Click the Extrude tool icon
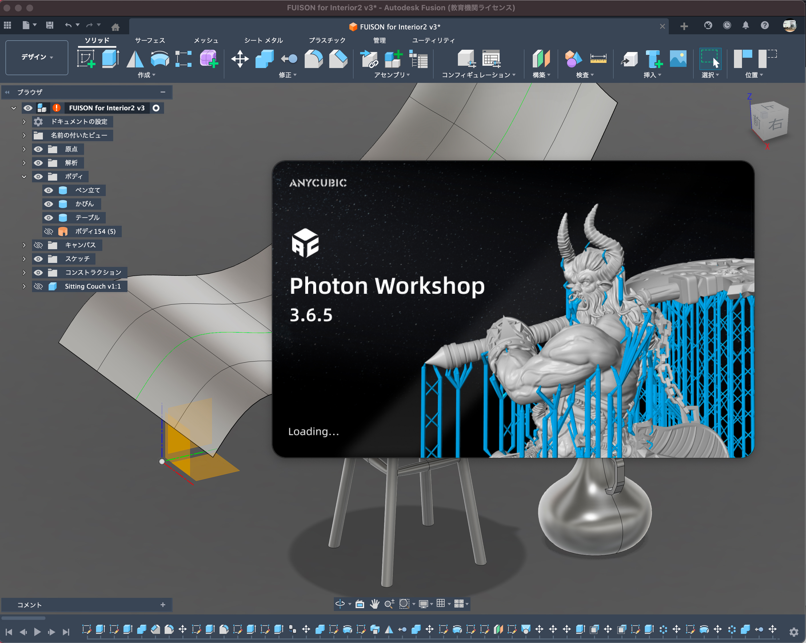Screen dimensions: 806x643 pos(110,59)
